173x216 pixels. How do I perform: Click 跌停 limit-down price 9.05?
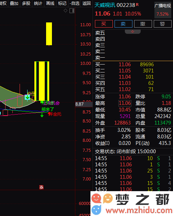(166, 97)
